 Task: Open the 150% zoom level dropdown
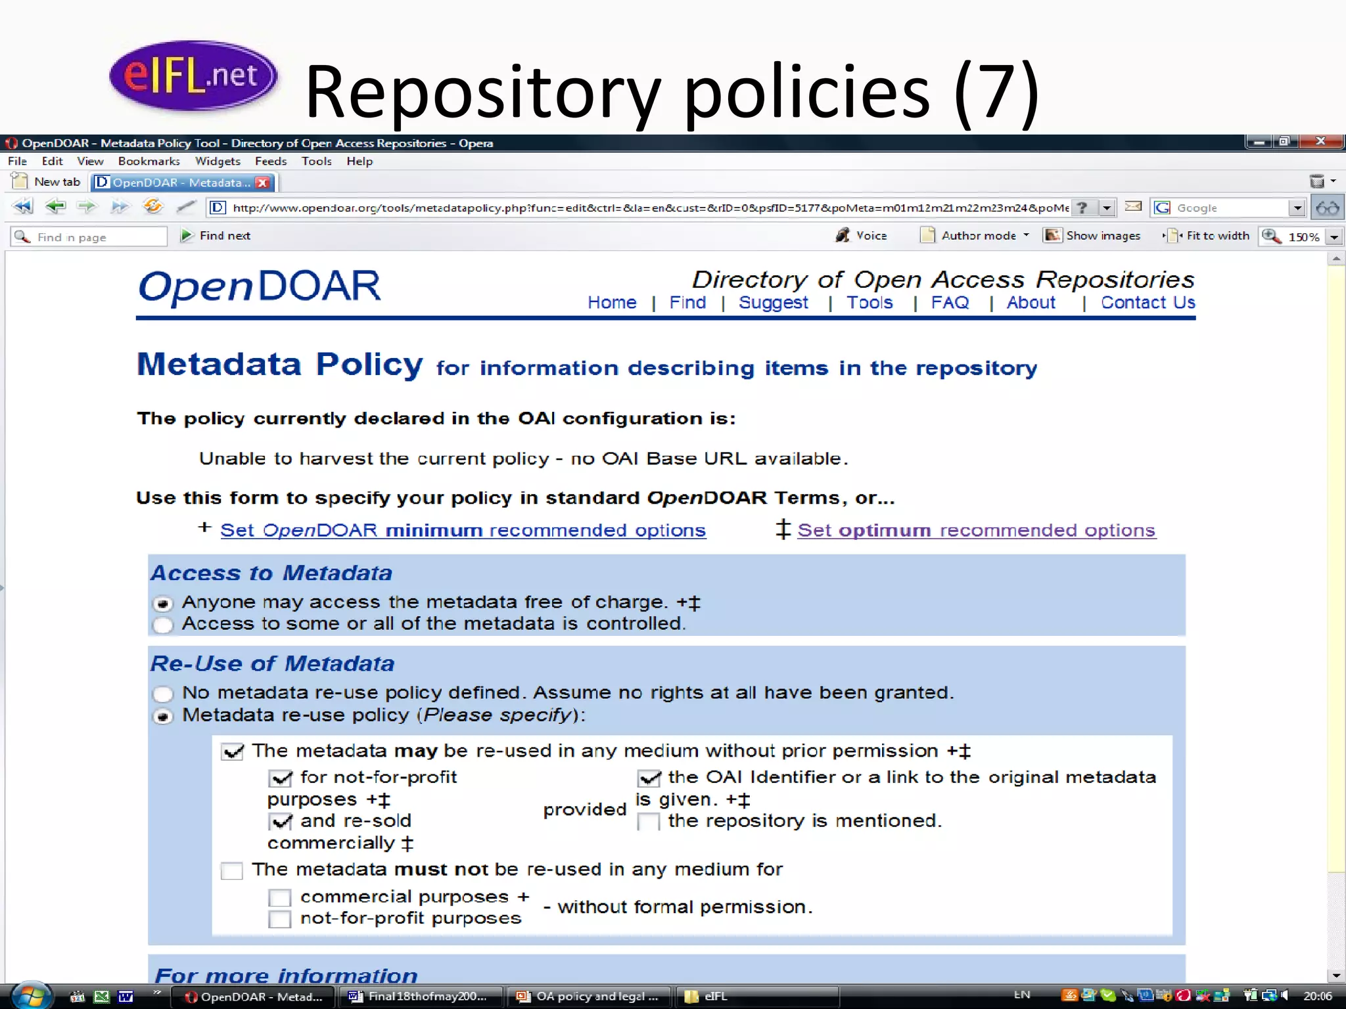pyautogui.click(x=1334, y=236)
